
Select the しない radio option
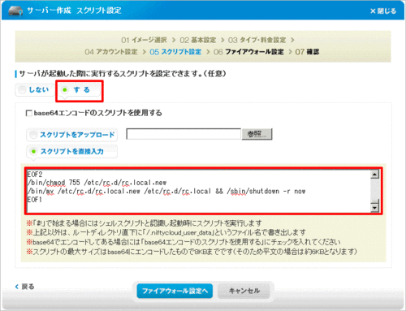35,89
